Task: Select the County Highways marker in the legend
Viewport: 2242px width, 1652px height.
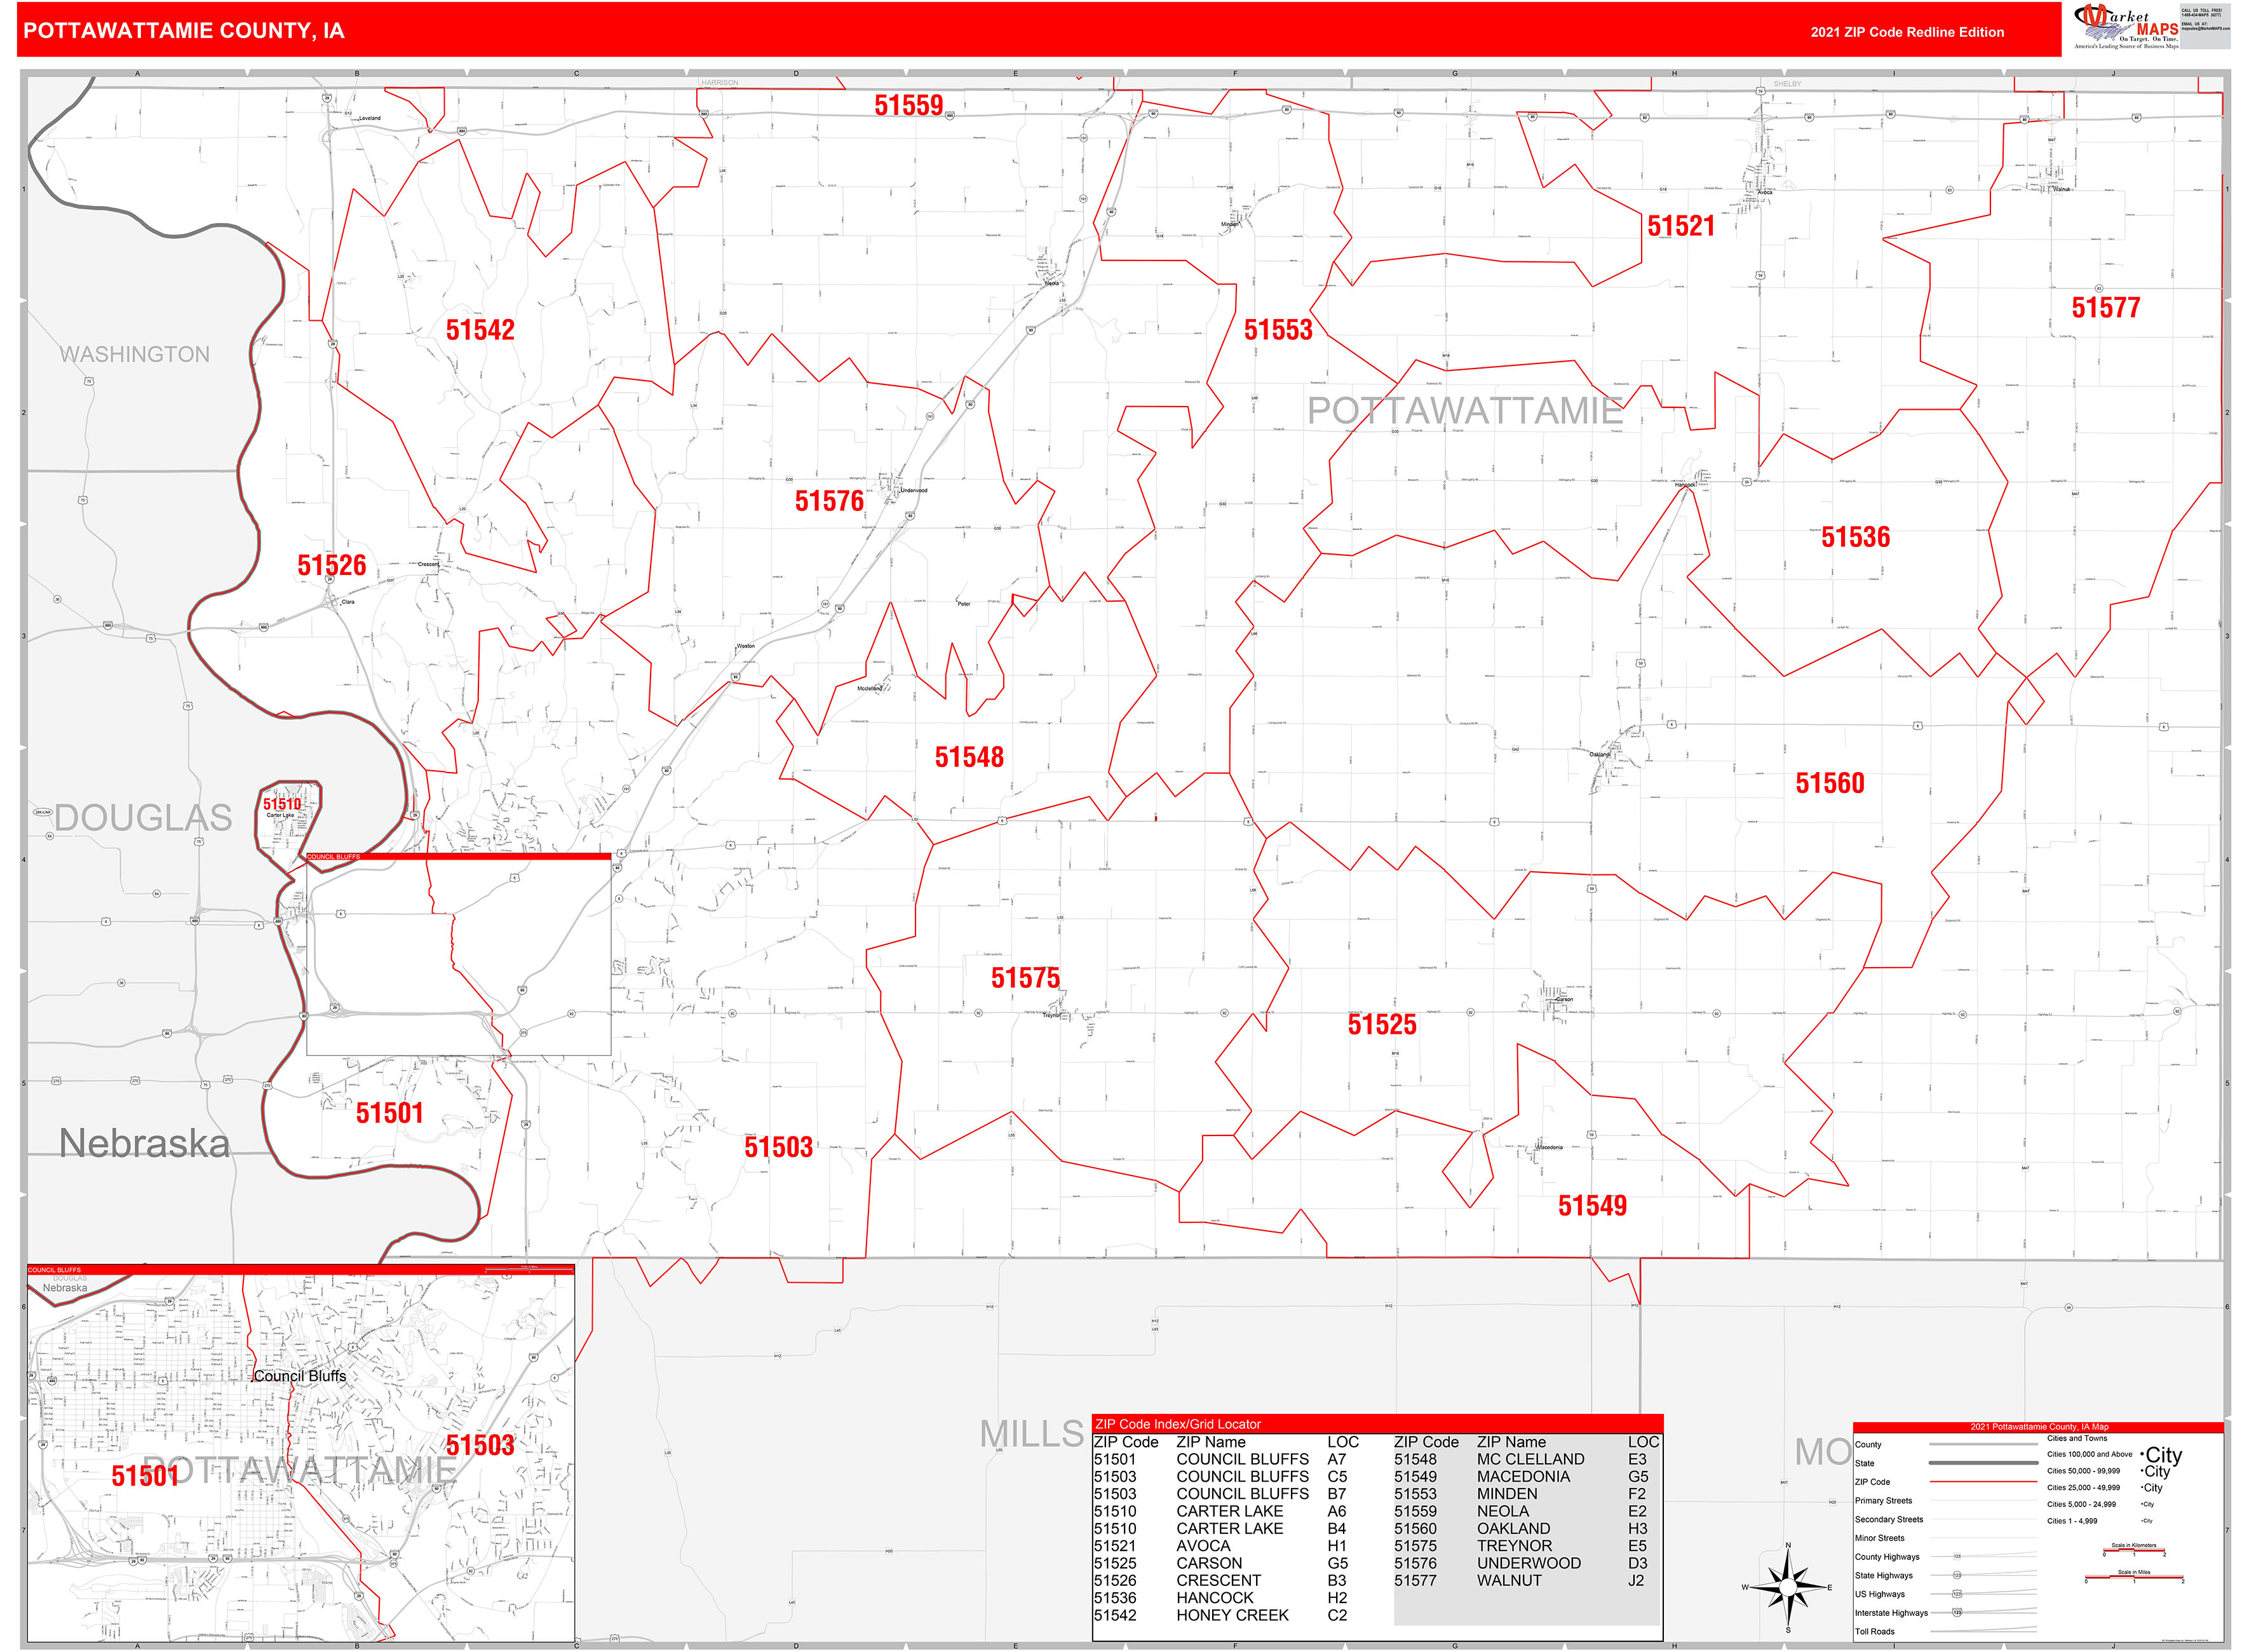Action: [x=1957, y=1556]
